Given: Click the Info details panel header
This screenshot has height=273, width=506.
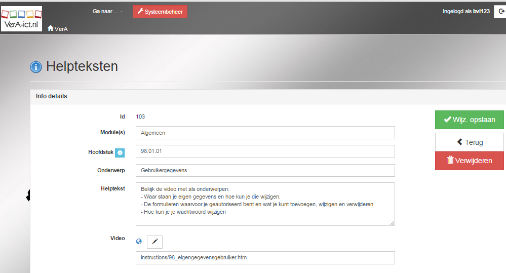Looking at the screenshot, I should pos(268,96).
